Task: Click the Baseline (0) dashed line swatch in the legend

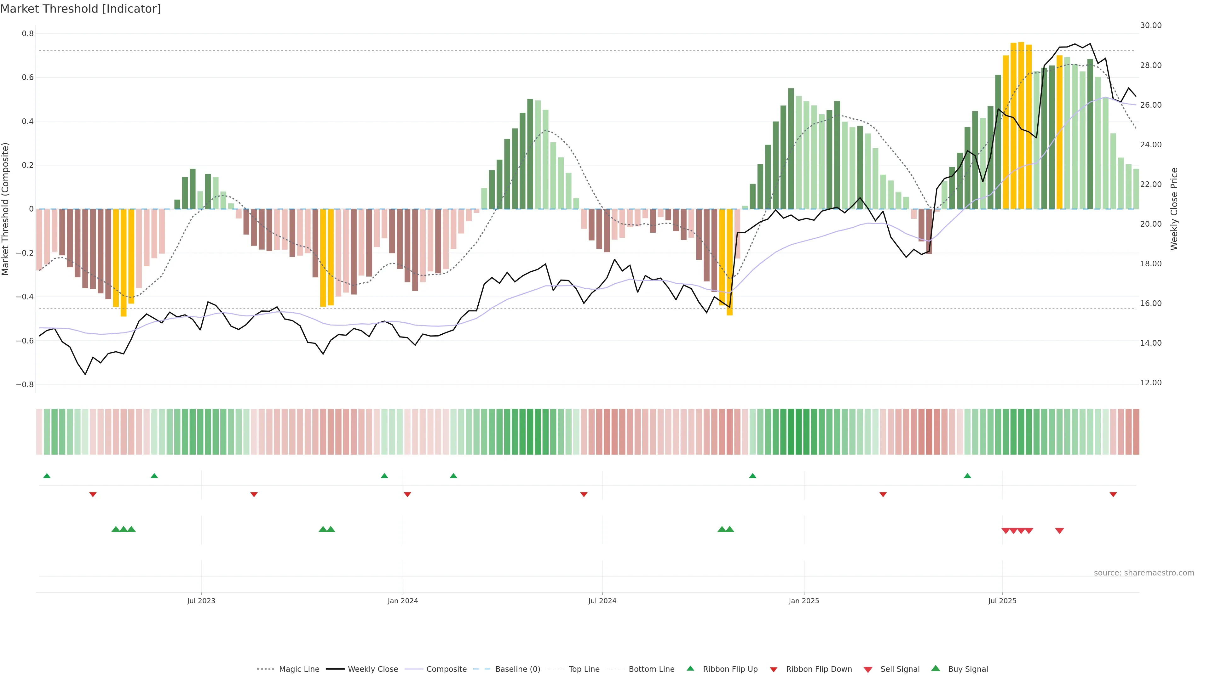Action: 481,669
